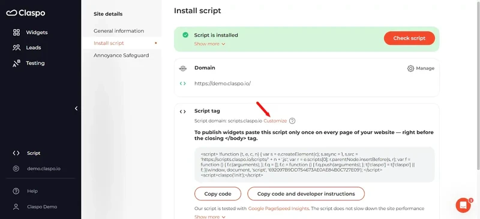
Task: Click the Manage link for domain
Action: 425,68
